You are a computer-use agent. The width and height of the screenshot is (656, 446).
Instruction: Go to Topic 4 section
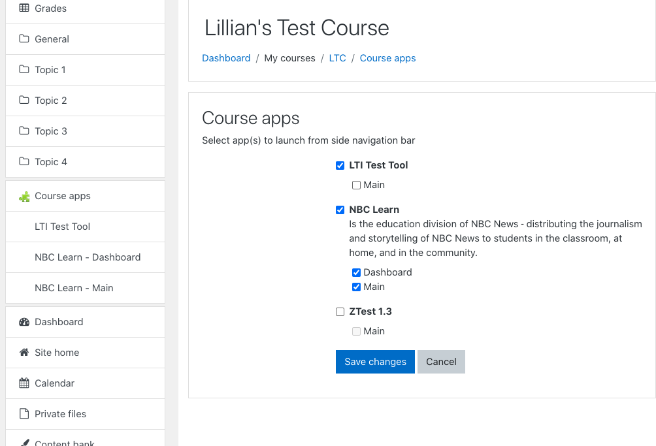click(86, 162)
